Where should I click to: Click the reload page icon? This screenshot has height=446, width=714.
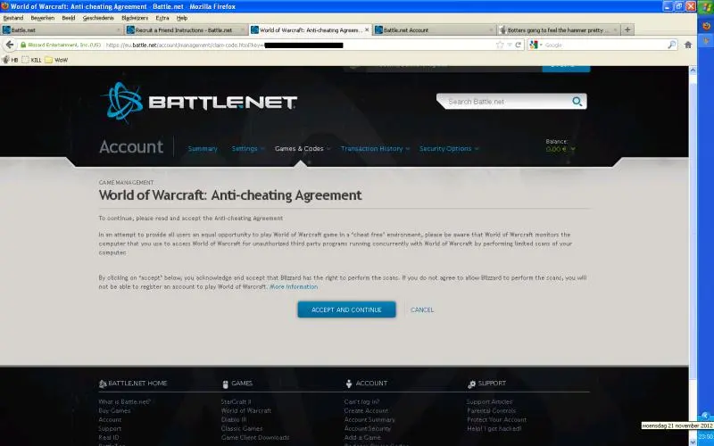(518, 45)
